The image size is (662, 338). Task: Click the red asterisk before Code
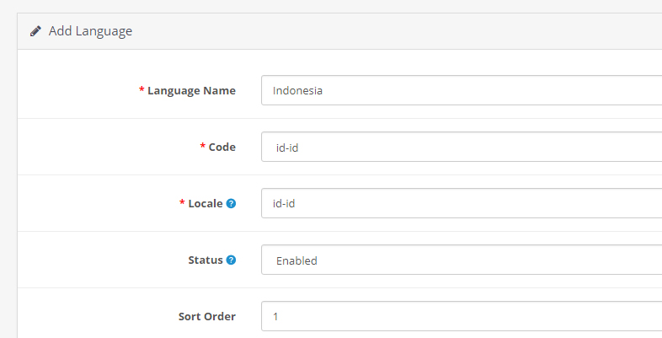[x=202, y=147]
